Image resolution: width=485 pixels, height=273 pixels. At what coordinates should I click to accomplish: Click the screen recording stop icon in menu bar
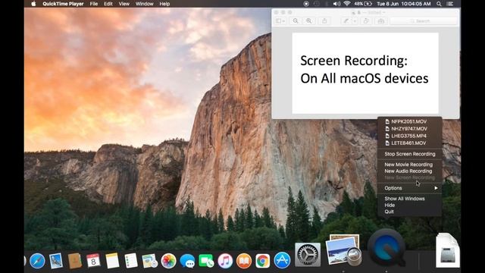[x=306, y=4]
